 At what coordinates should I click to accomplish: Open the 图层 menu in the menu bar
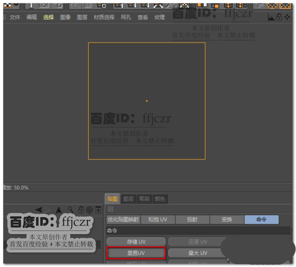point(82,17)
